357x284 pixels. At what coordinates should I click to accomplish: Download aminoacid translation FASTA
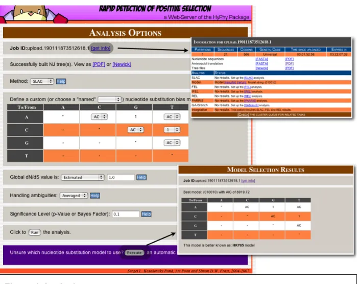pos(261,63)
